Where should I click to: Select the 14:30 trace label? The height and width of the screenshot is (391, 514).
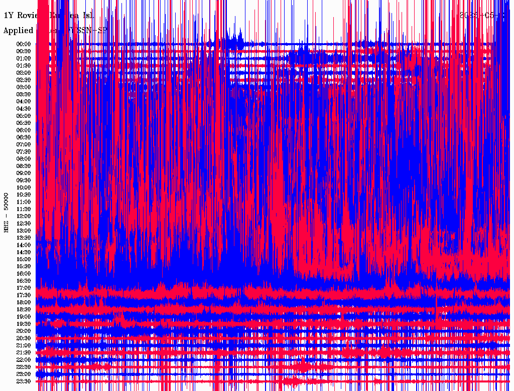click(24, 252)
